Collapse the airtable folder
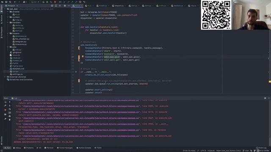Screen dimensions: 271x152 tap(8, 12)
